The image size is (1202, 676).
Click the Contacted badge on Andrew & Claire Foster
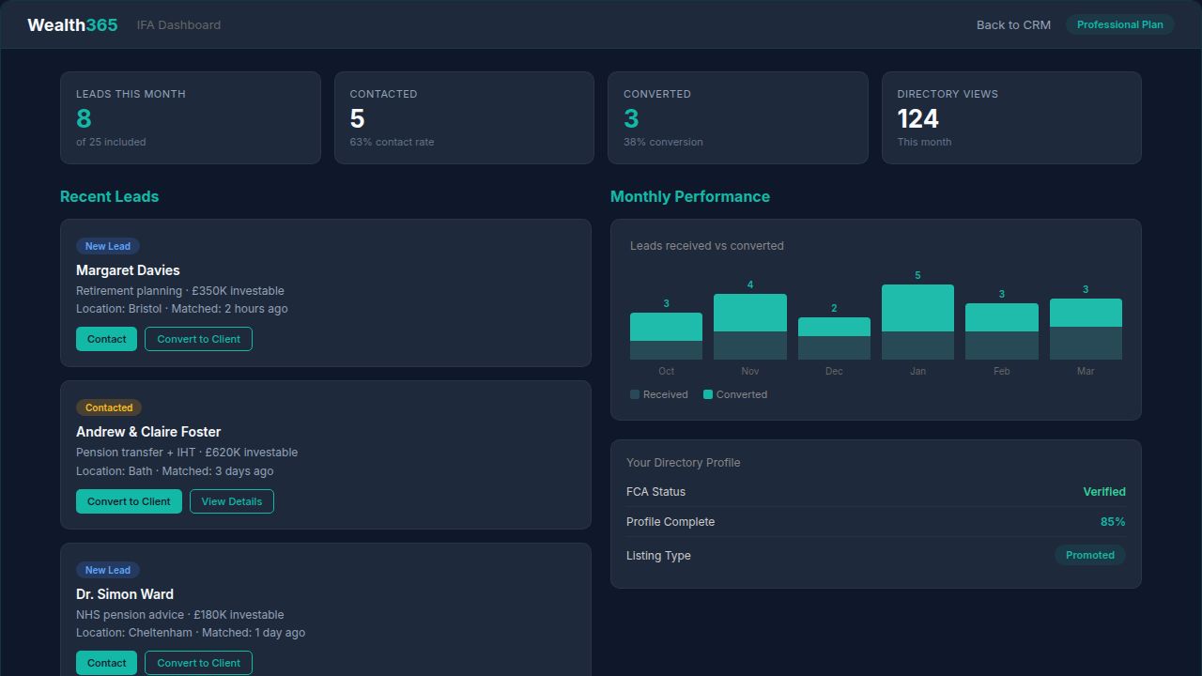pos(108,407)
